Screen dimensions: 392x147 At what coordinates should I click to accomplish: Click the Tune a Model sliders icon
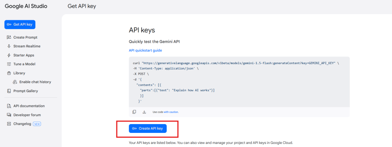[9, 64]
